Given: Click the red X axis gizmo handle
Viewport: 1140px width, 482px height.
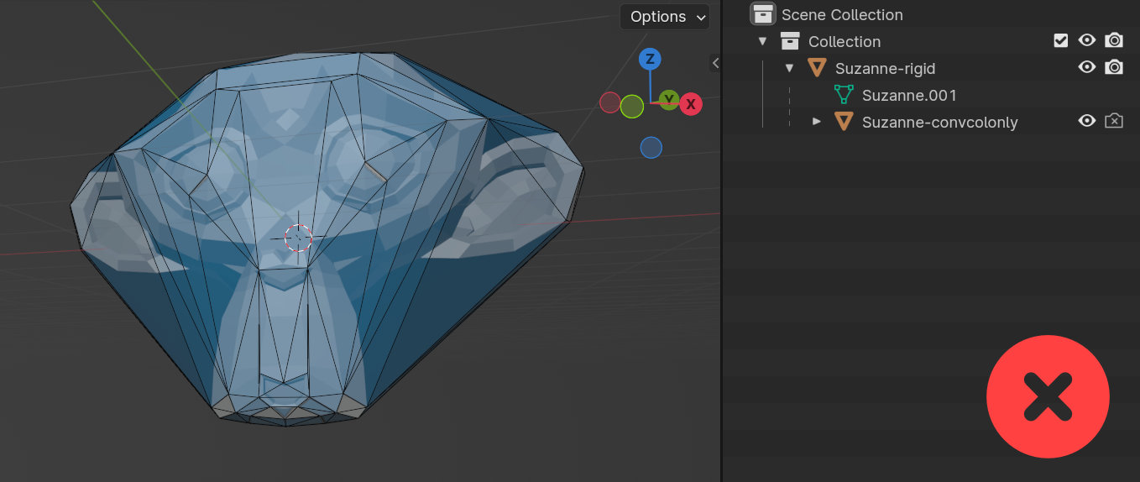Looking at the screenshot, I should [691, 104].
